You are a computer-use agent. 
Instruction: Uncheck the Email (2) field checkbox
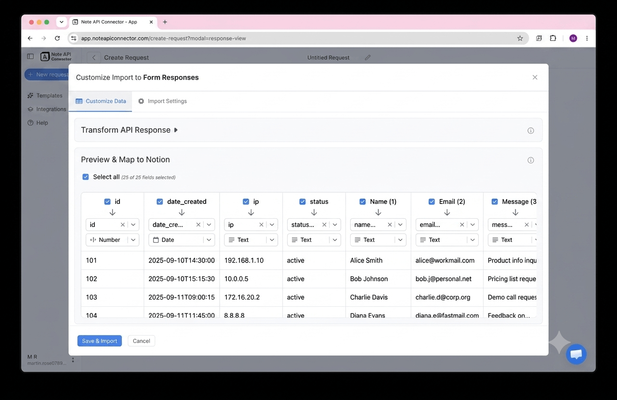(432, 202)
